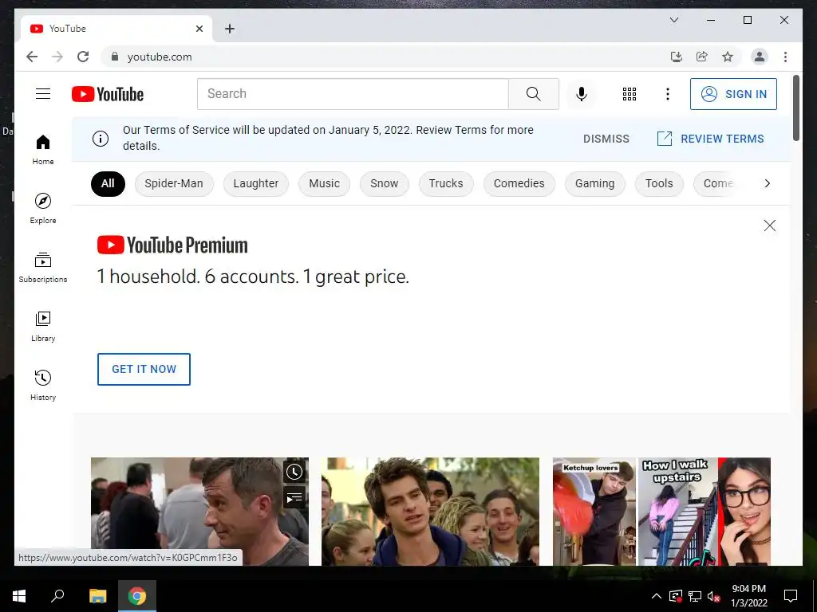Select the Trucks filter chip
Image resolution: width=817 pixels, height=612 pixels.
pos(446,184)
